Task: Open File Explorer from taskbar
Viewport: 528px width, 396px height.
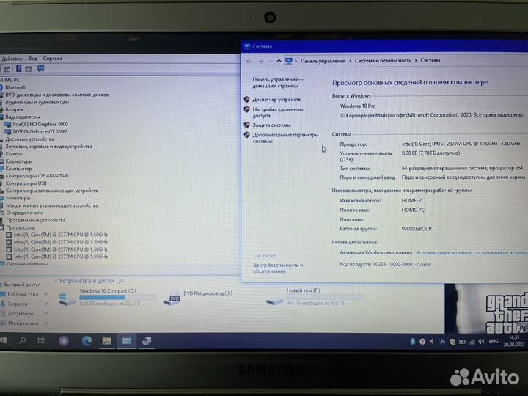Action: coord(107,341)
